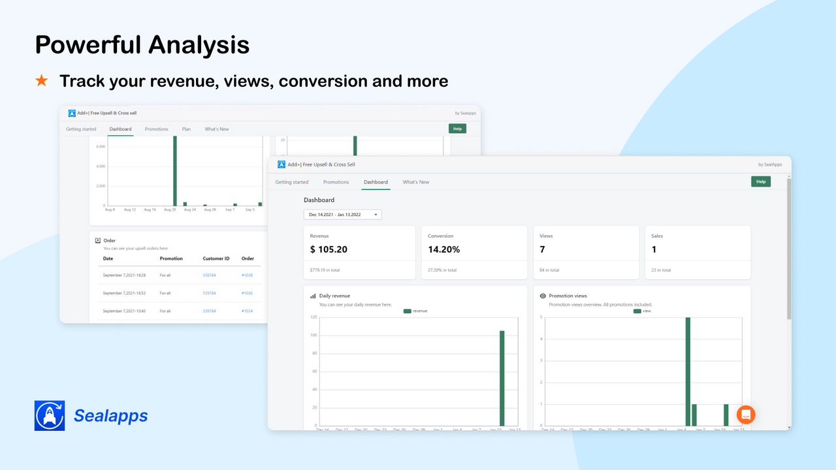Image resolution: width=836 pixels, height=470 pixels.
Task: Click the Order box icon in the back window
Action: 98,240
